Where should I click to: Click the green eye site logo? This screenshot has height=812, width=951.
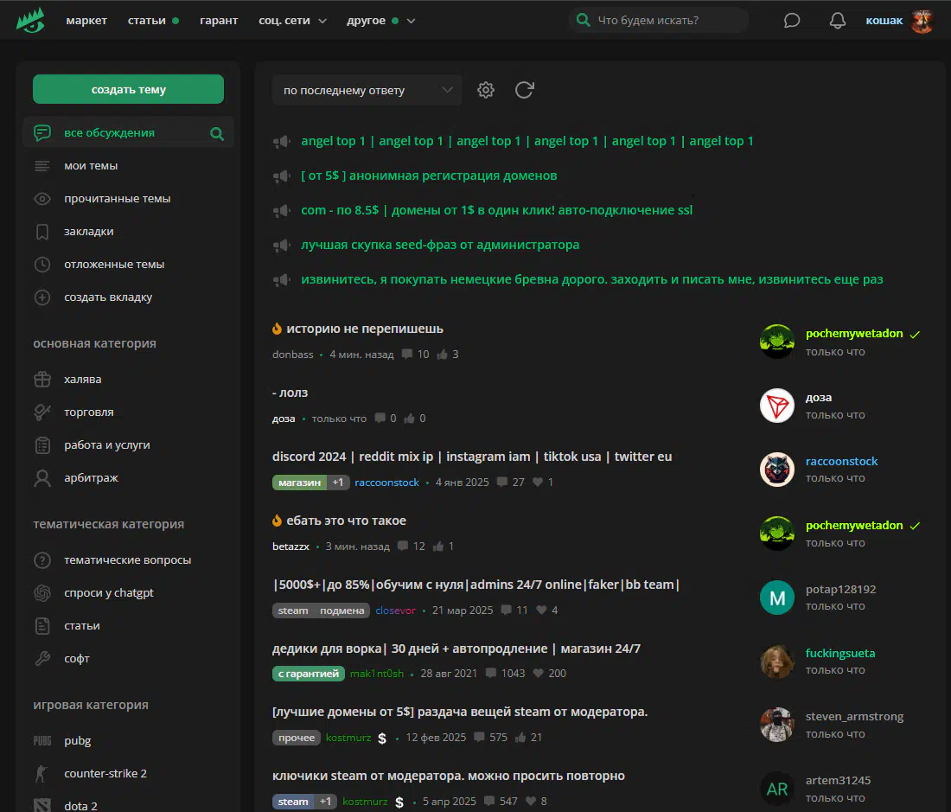click(30, 20)
